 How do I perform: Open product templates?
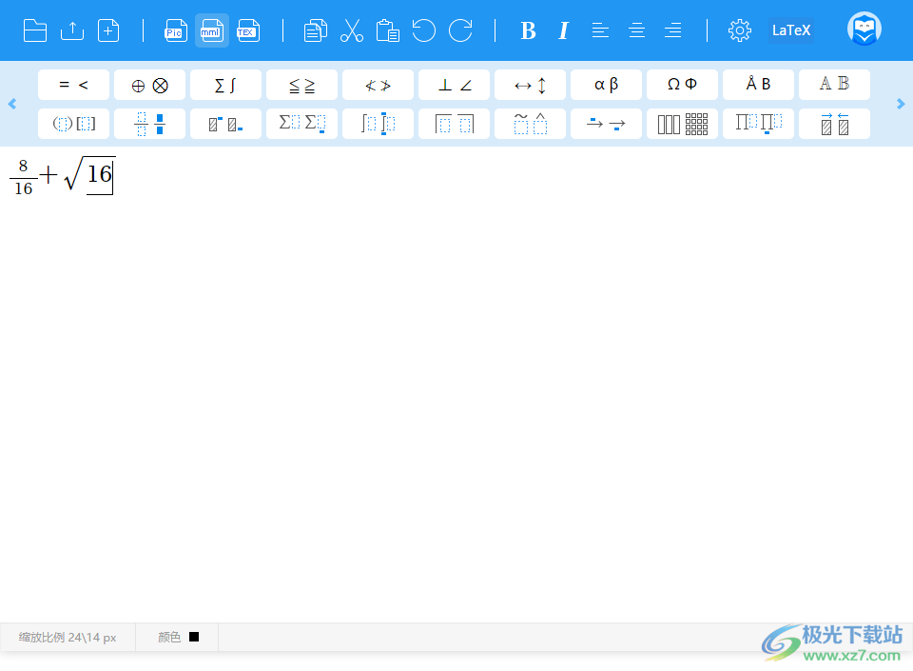tap(758, 124)
